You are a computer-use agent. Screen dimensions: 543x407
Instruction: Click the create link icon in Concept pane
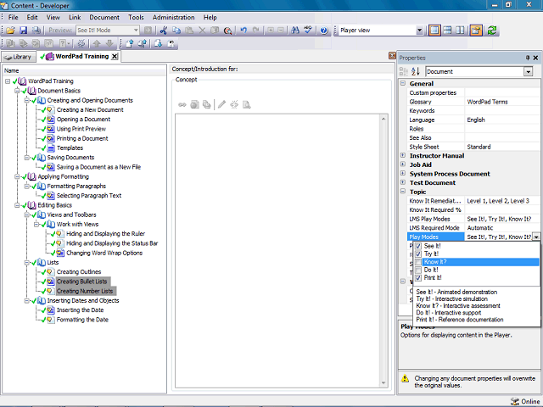click(x=182, y=104)
